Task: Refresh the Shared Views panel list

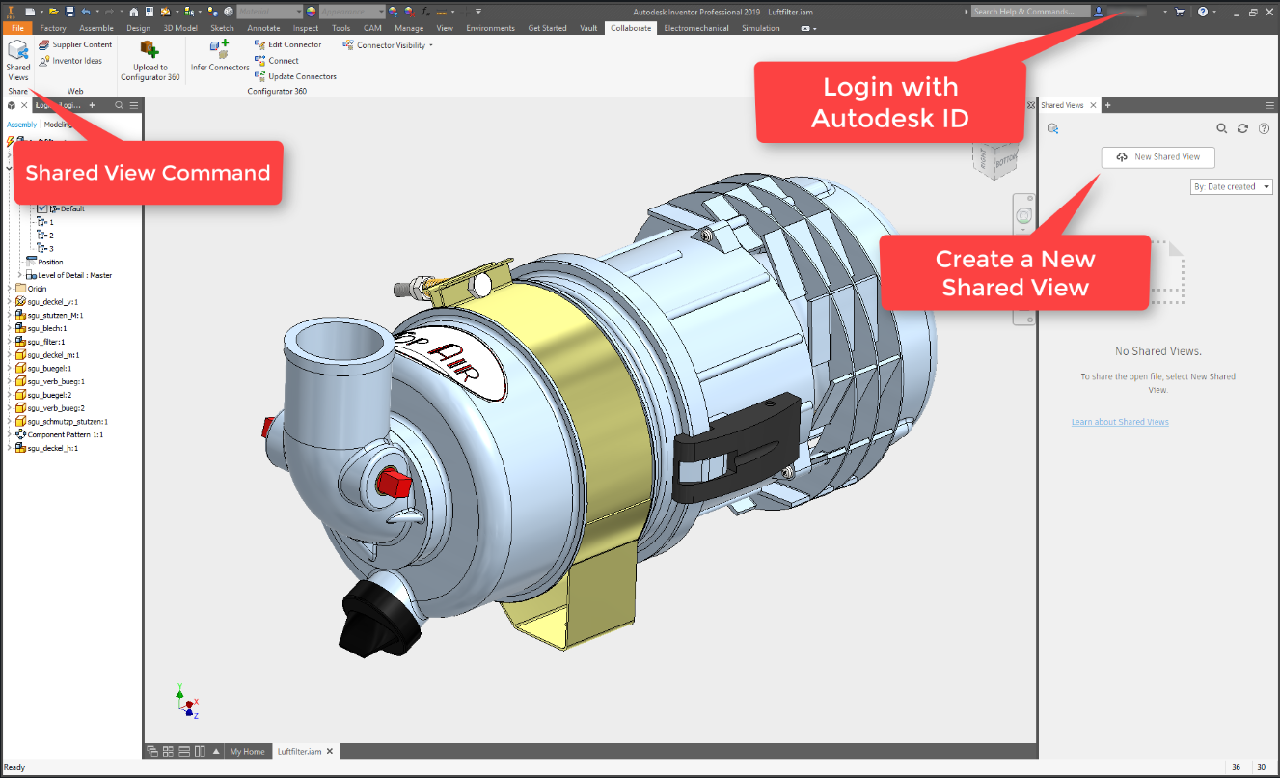Action: coord(1242,128)
